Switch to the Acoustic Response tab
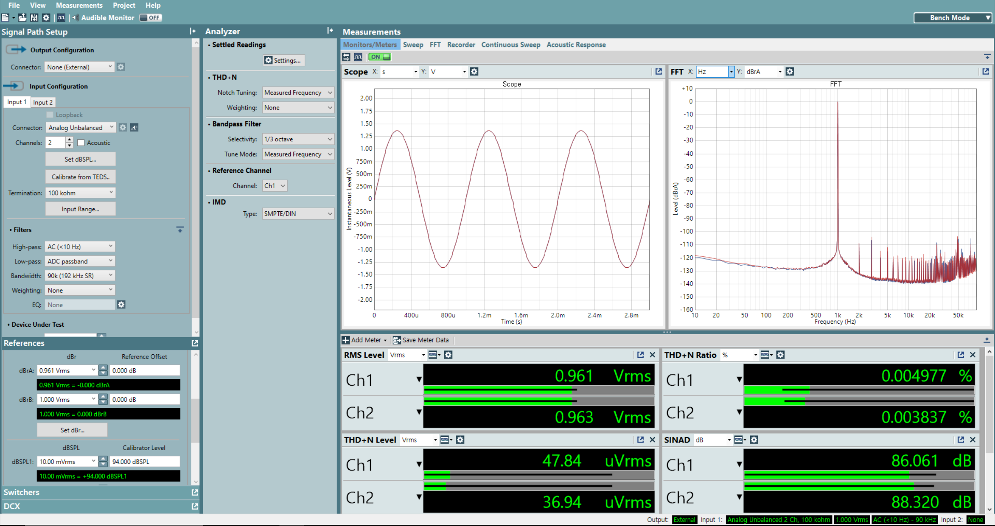The image size is (995, 526). pos(576,45)
